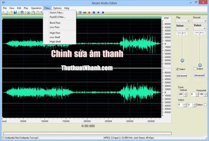Click the Horizontal zoom field showing 100
Screen dimensions: 209x141
(x=201, y=94)
